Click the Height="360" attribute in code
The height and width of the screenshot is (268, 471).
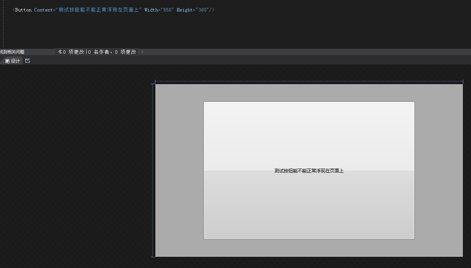pyautogui.click(x=193, y=10)
